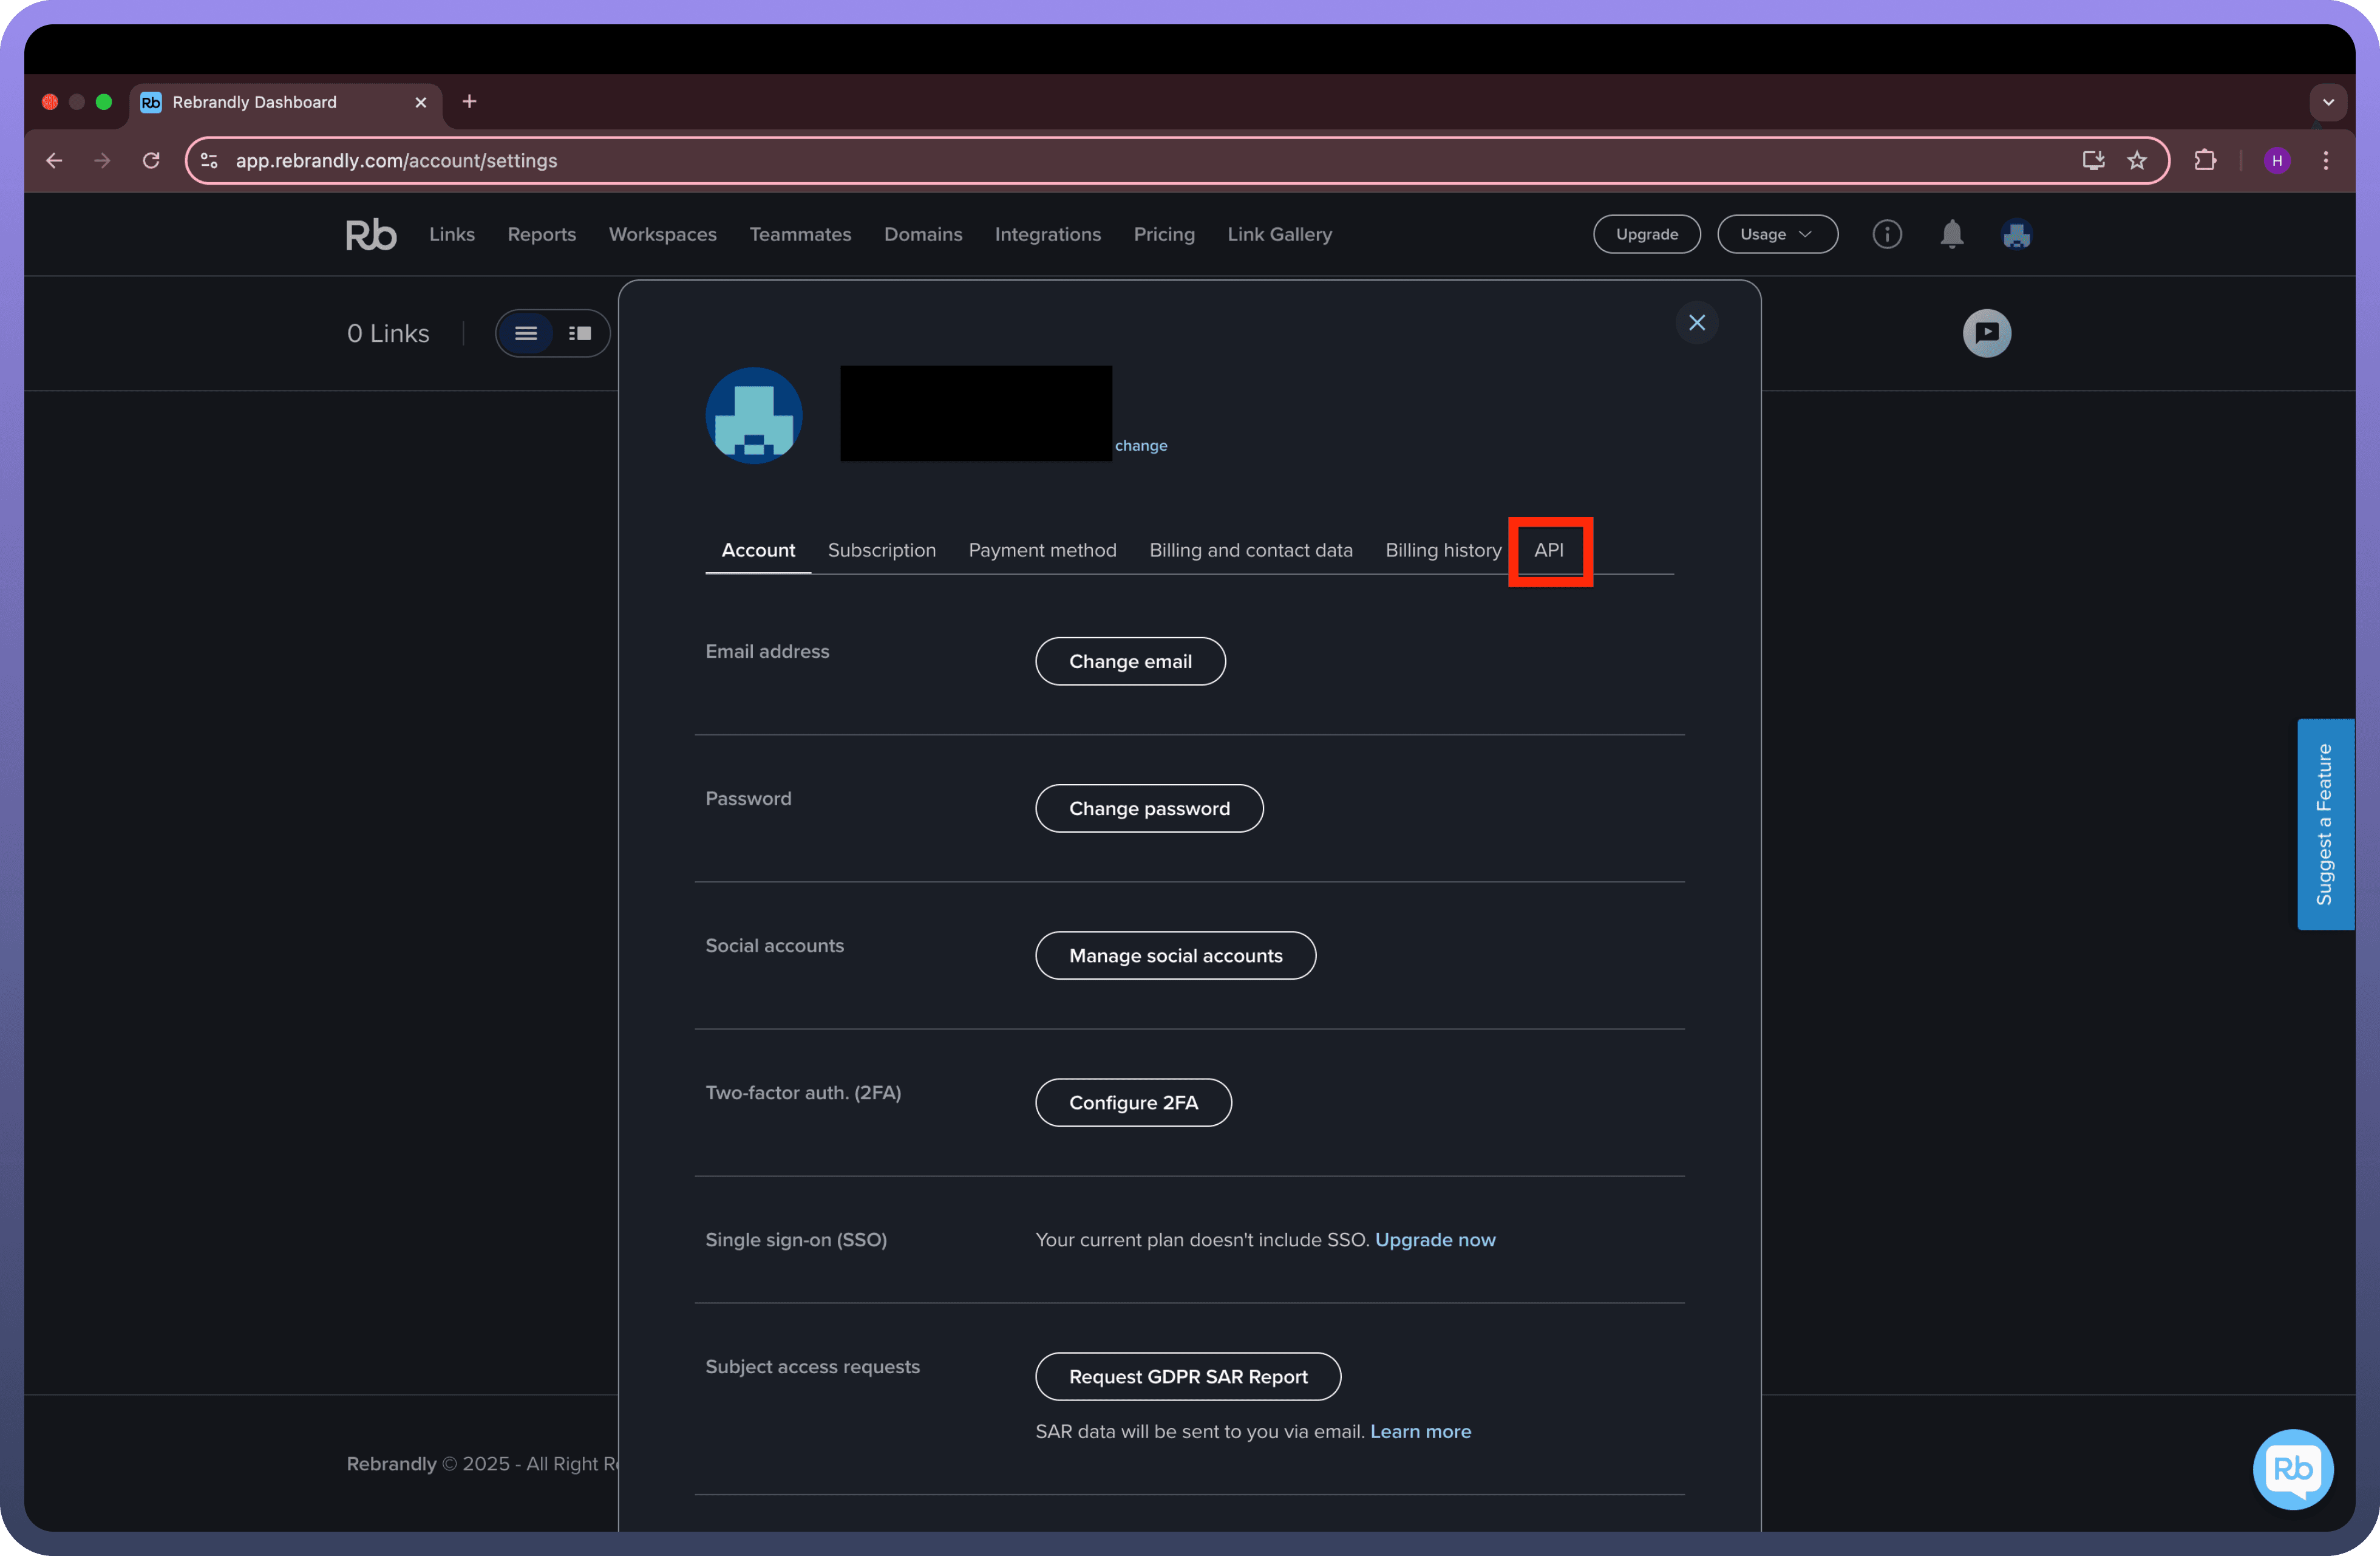Follow the Upgrade now link
This screenshot has height=1556, width=2380.
[1434, 1239]
